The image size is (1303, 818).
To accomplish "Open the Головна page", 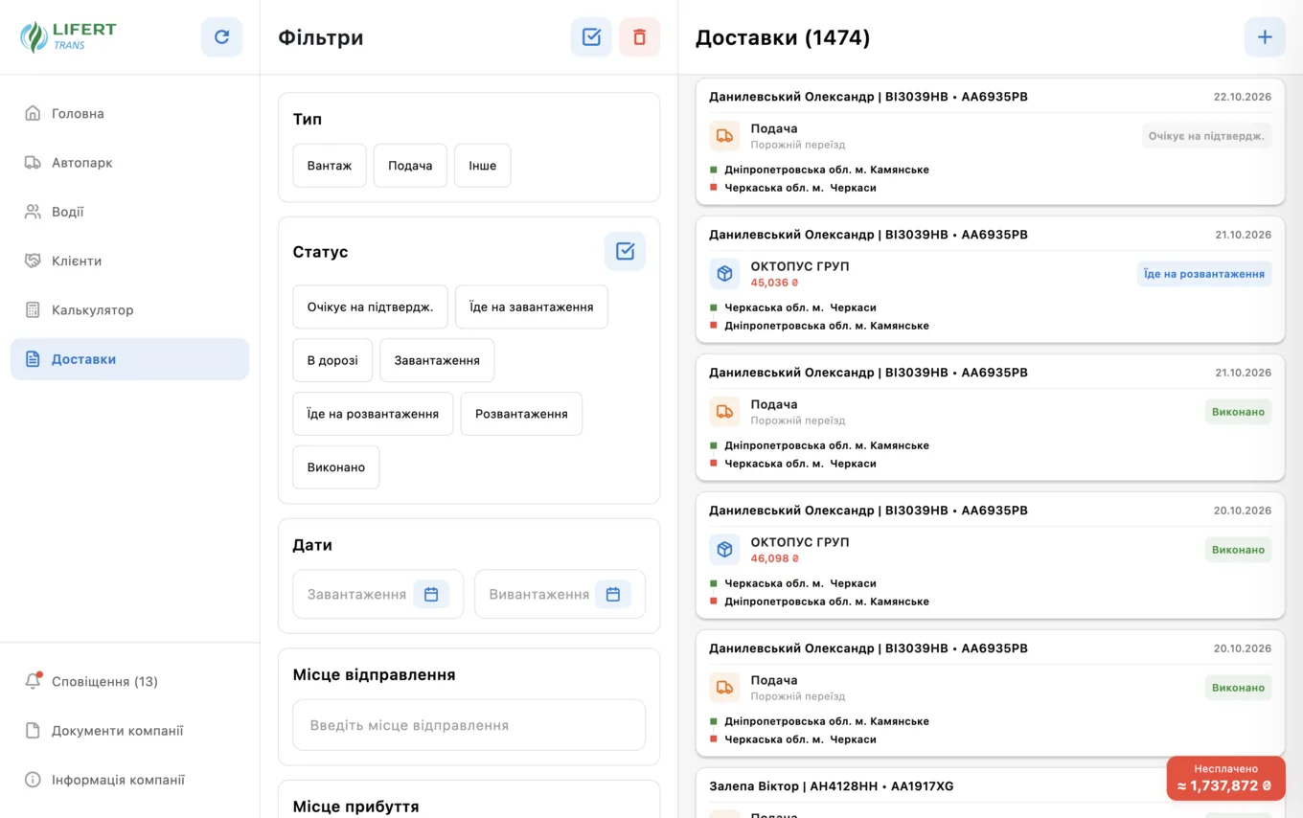I will click(x=129, y=113).
